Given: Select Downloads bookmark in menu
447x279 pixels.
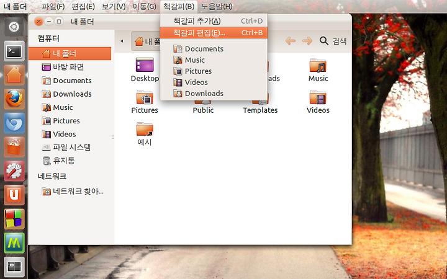Looking at the screenshot, I should pos(214,94).
